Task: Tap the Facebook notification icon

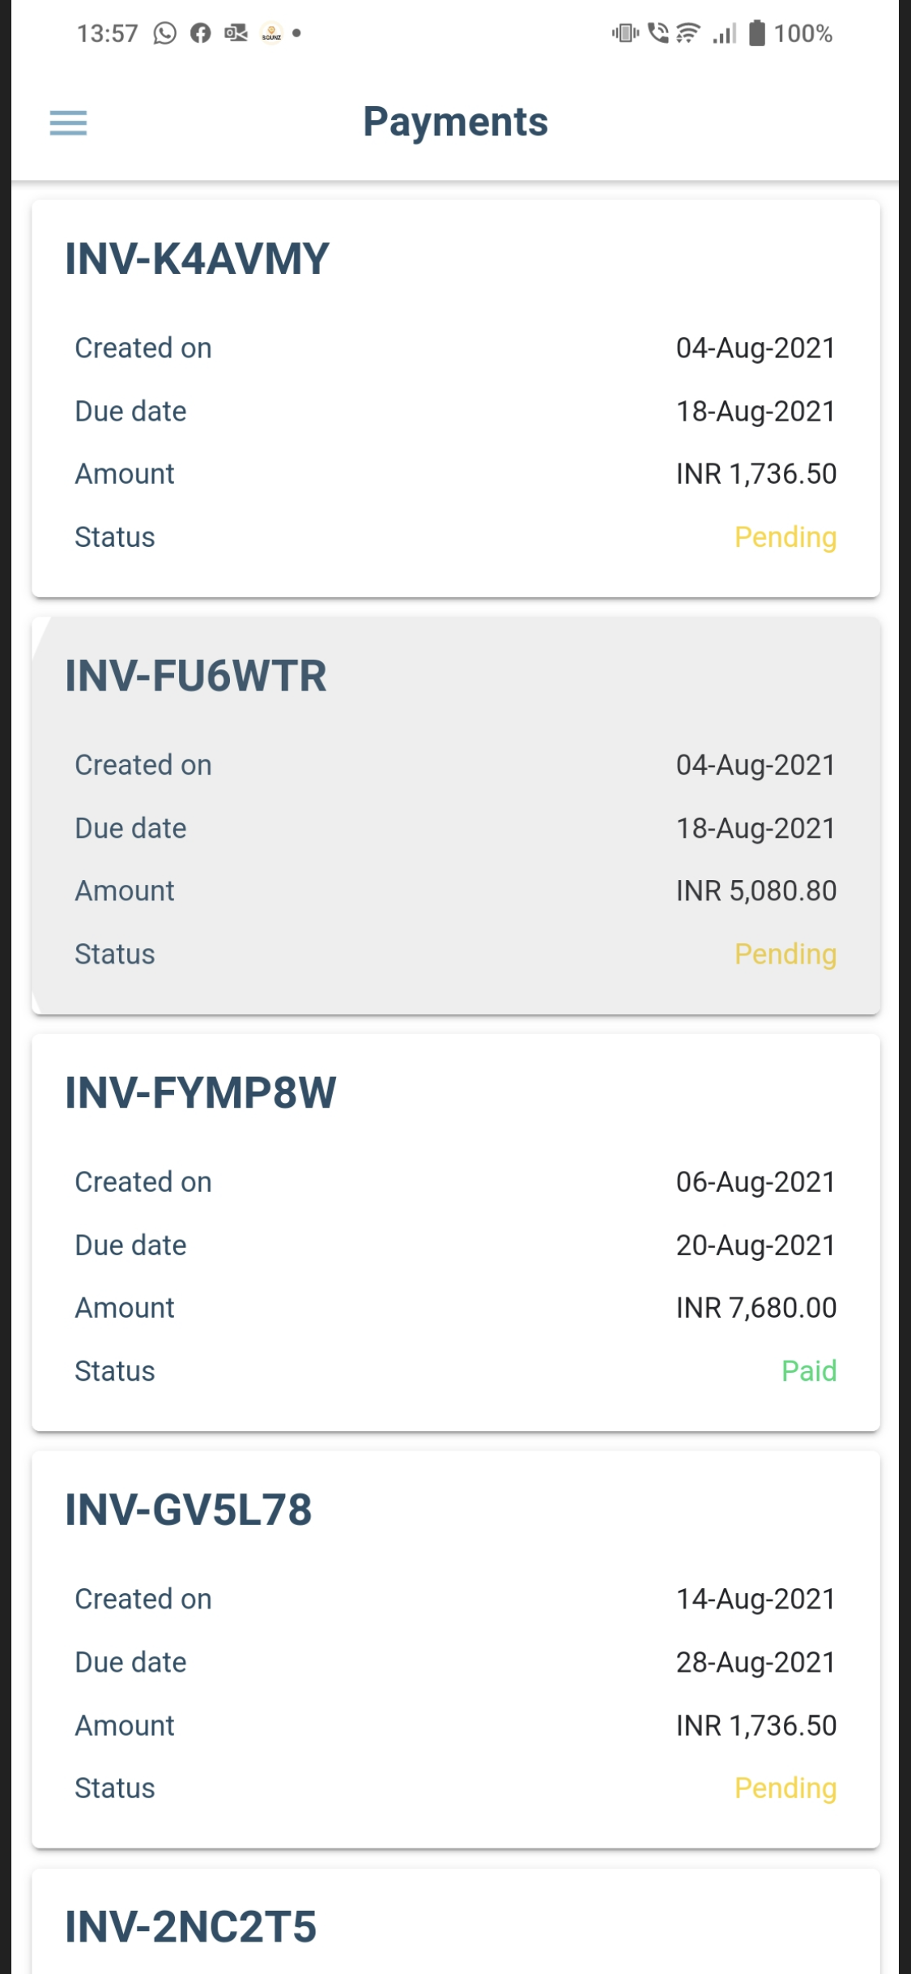Action: pos(200,33)
